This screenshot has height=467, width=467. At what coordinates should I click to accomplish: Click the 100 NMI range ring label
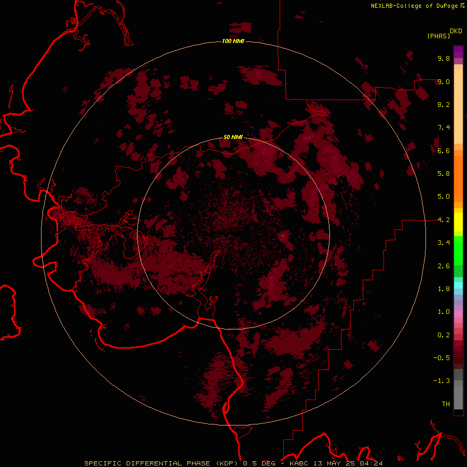click(233, 41)
